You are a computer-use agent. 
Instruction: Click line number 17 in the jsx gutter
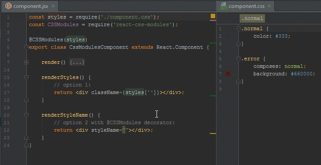pyautogui.click(x=7, y=93)
